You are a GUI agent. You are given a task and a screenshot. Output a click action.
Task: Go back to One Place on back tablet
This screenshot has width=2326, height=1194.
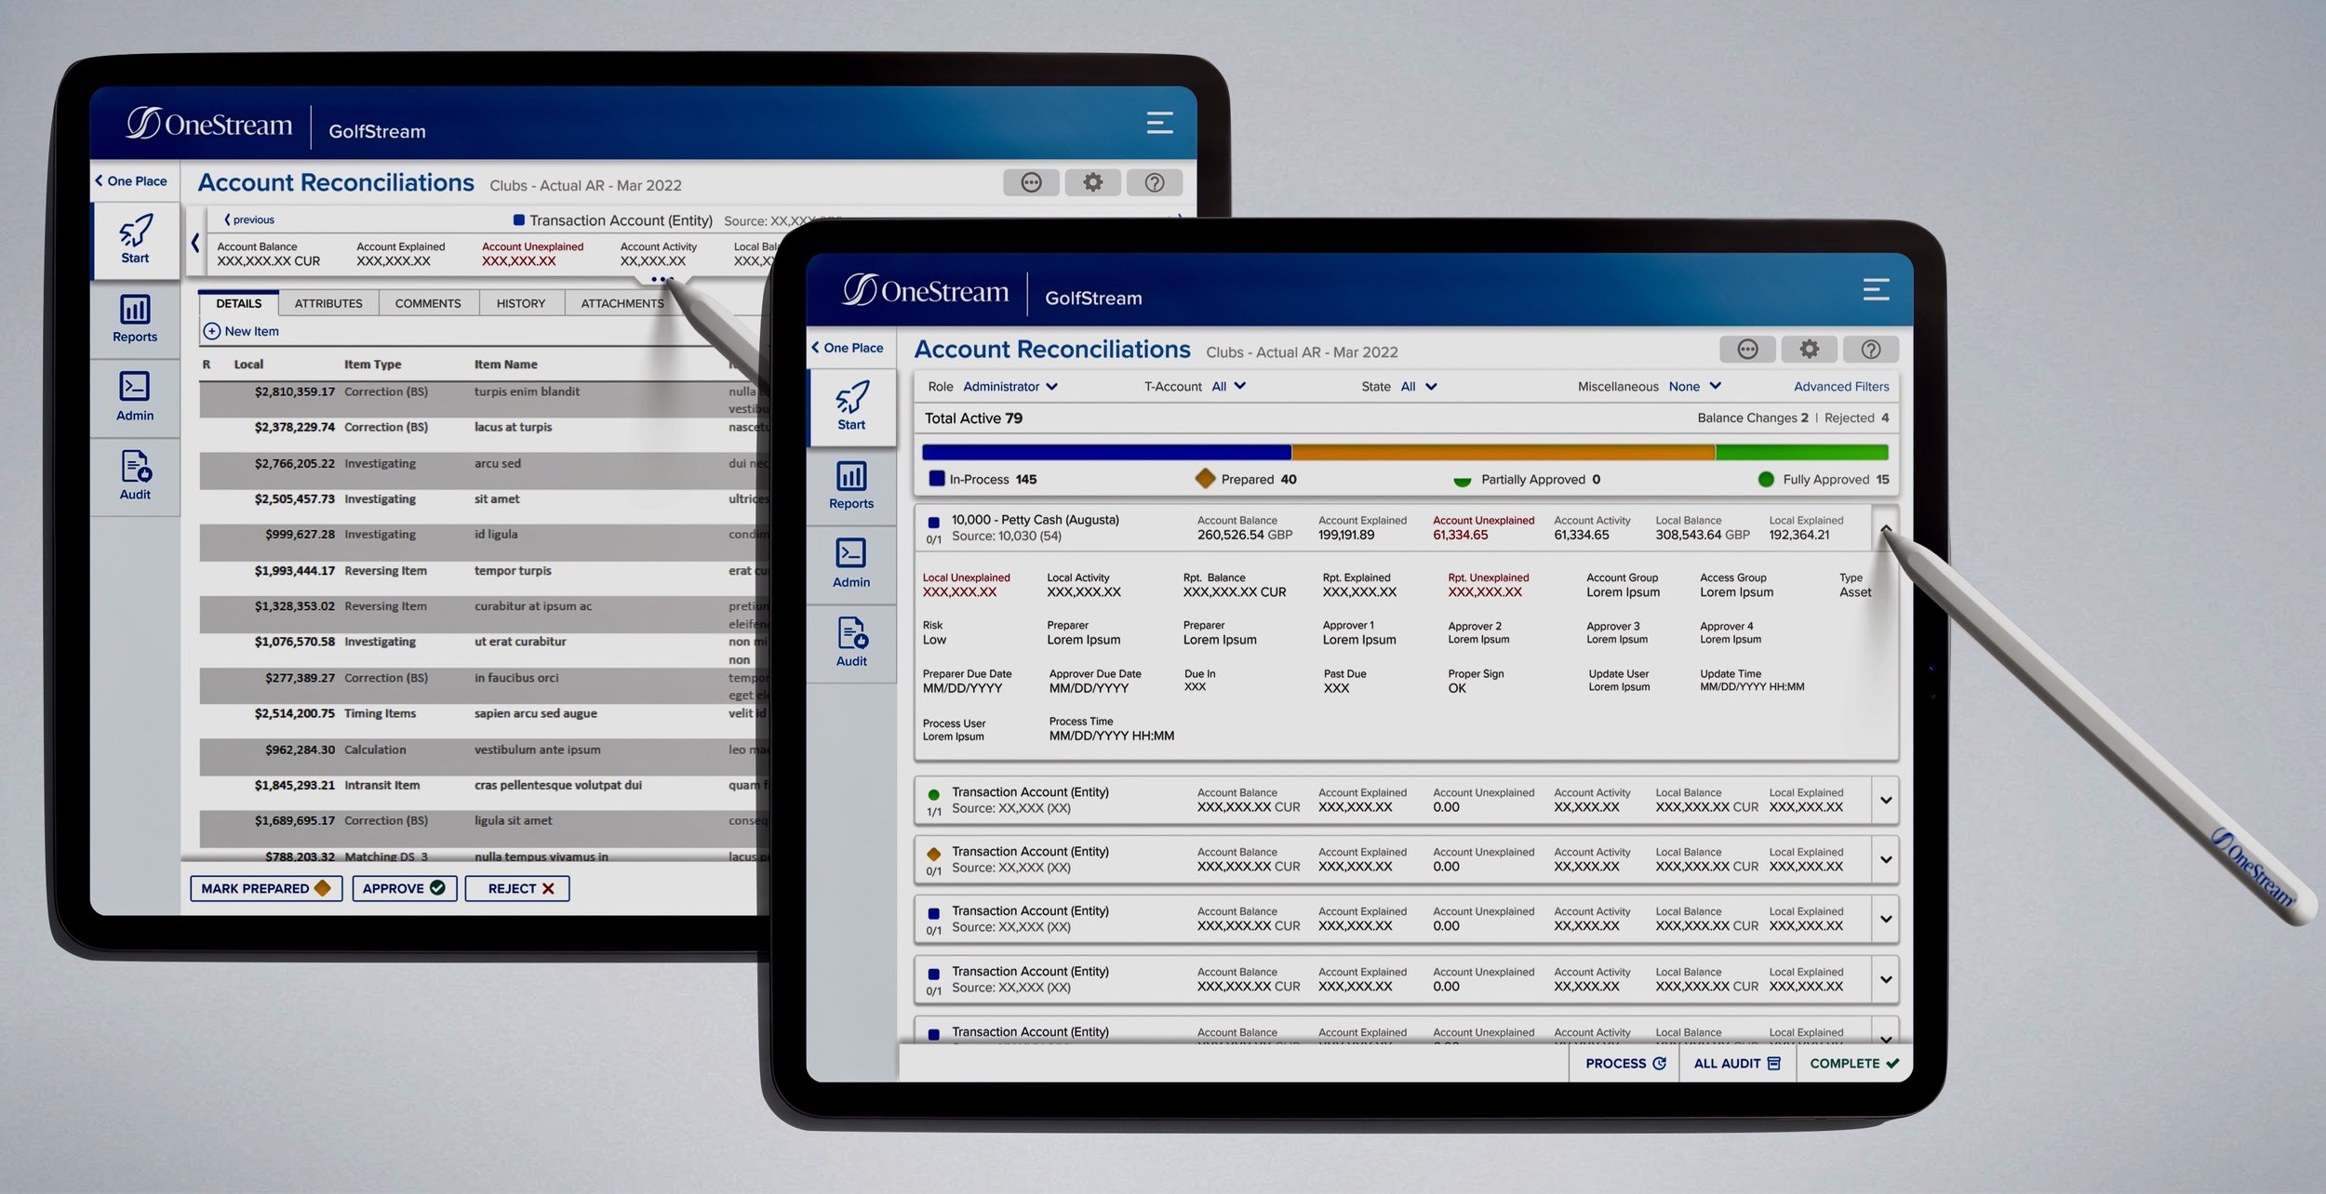(x=131, y=181)
